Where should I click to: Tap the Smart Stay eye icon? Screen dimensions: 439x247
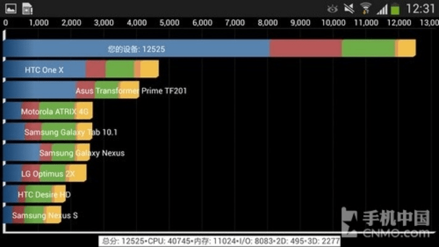click(333, 8)
